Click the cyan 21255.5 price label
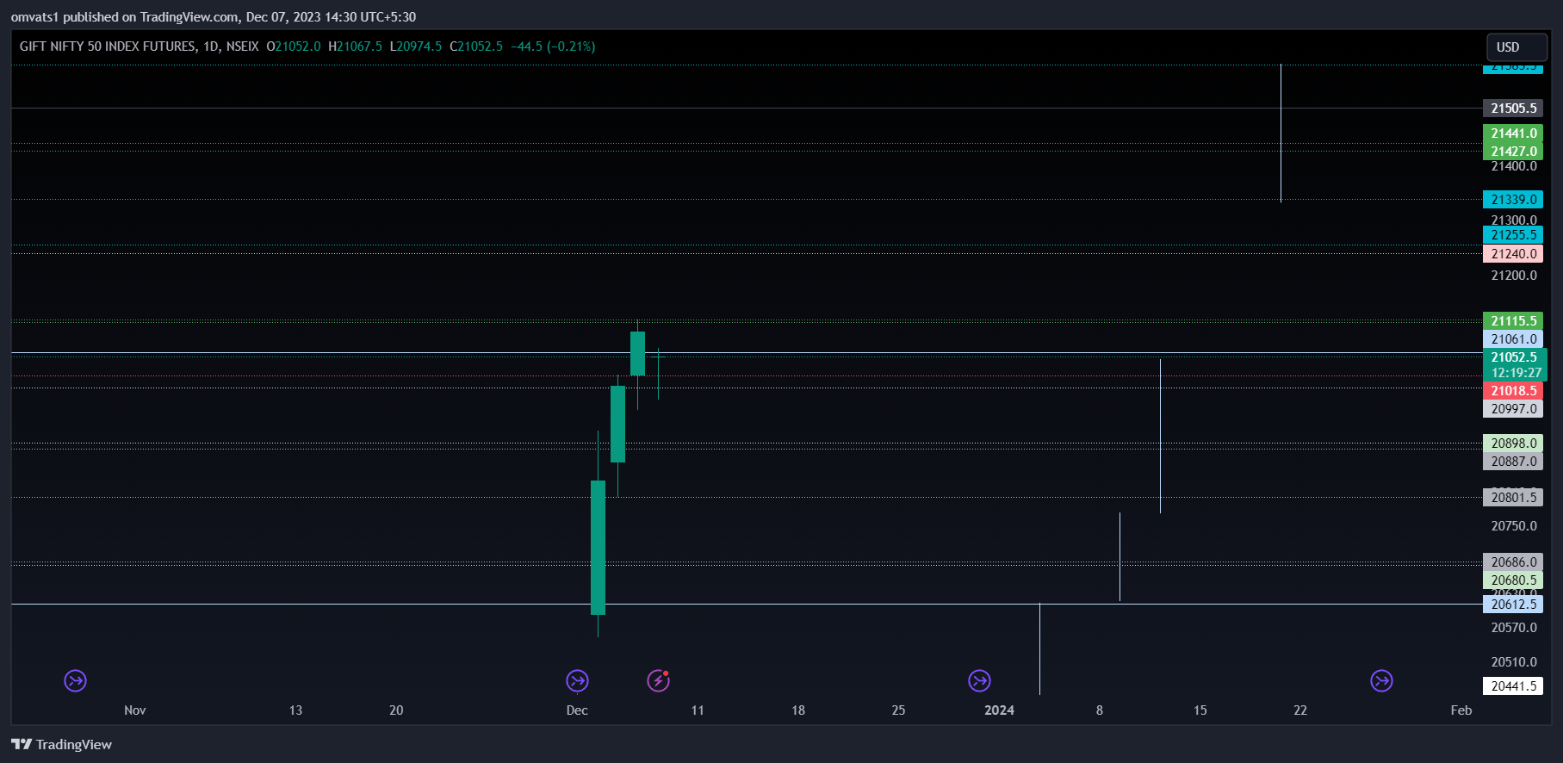The image size is (1563, 763). coord(1513,235)
